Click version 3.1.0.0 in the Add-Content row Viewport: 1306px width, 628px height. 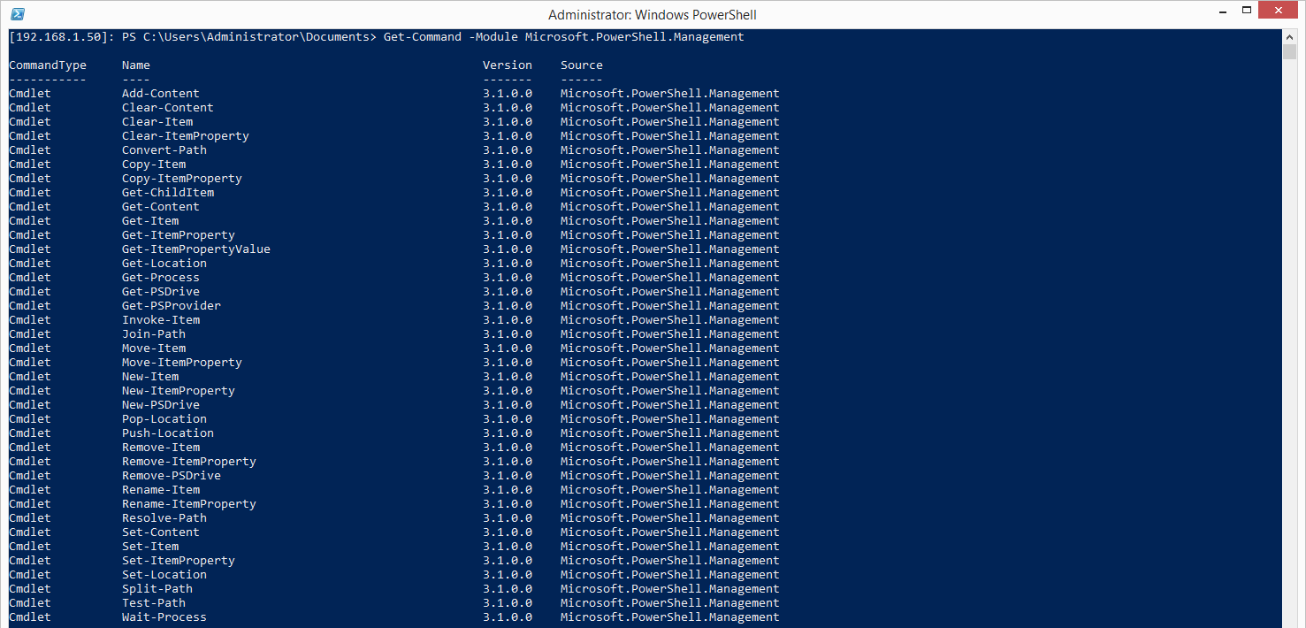click(508, 94)
